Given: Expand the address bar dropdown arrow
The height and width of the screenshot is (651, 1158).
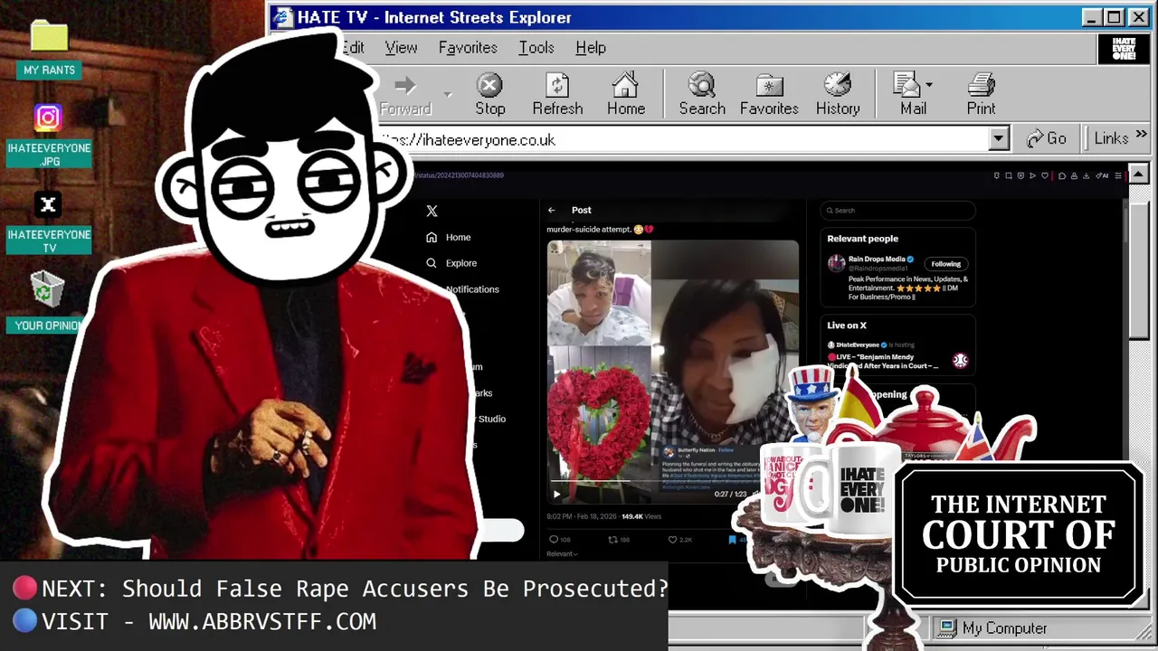Looking at the screenshot, I should pos(999,139).
